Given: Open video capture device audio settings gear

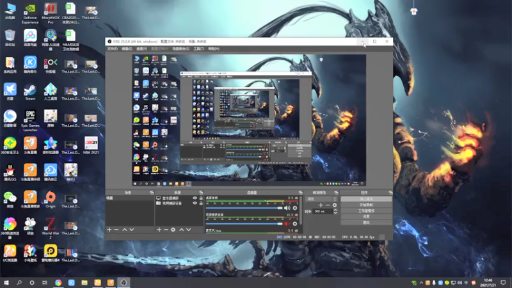Looking at the screenshot, I should [295, 223].
